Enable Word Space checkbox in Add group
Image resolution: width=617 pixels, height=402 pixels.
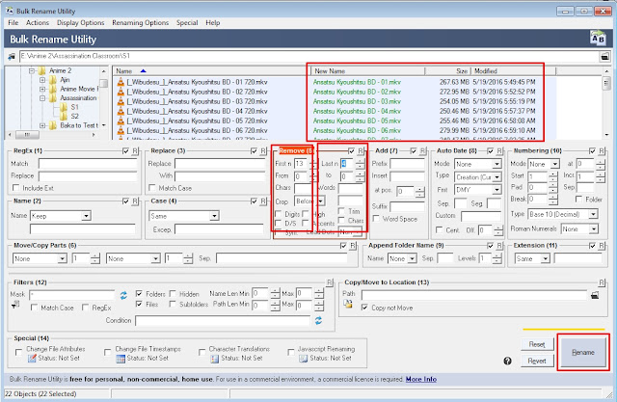[x=376, y=218]
